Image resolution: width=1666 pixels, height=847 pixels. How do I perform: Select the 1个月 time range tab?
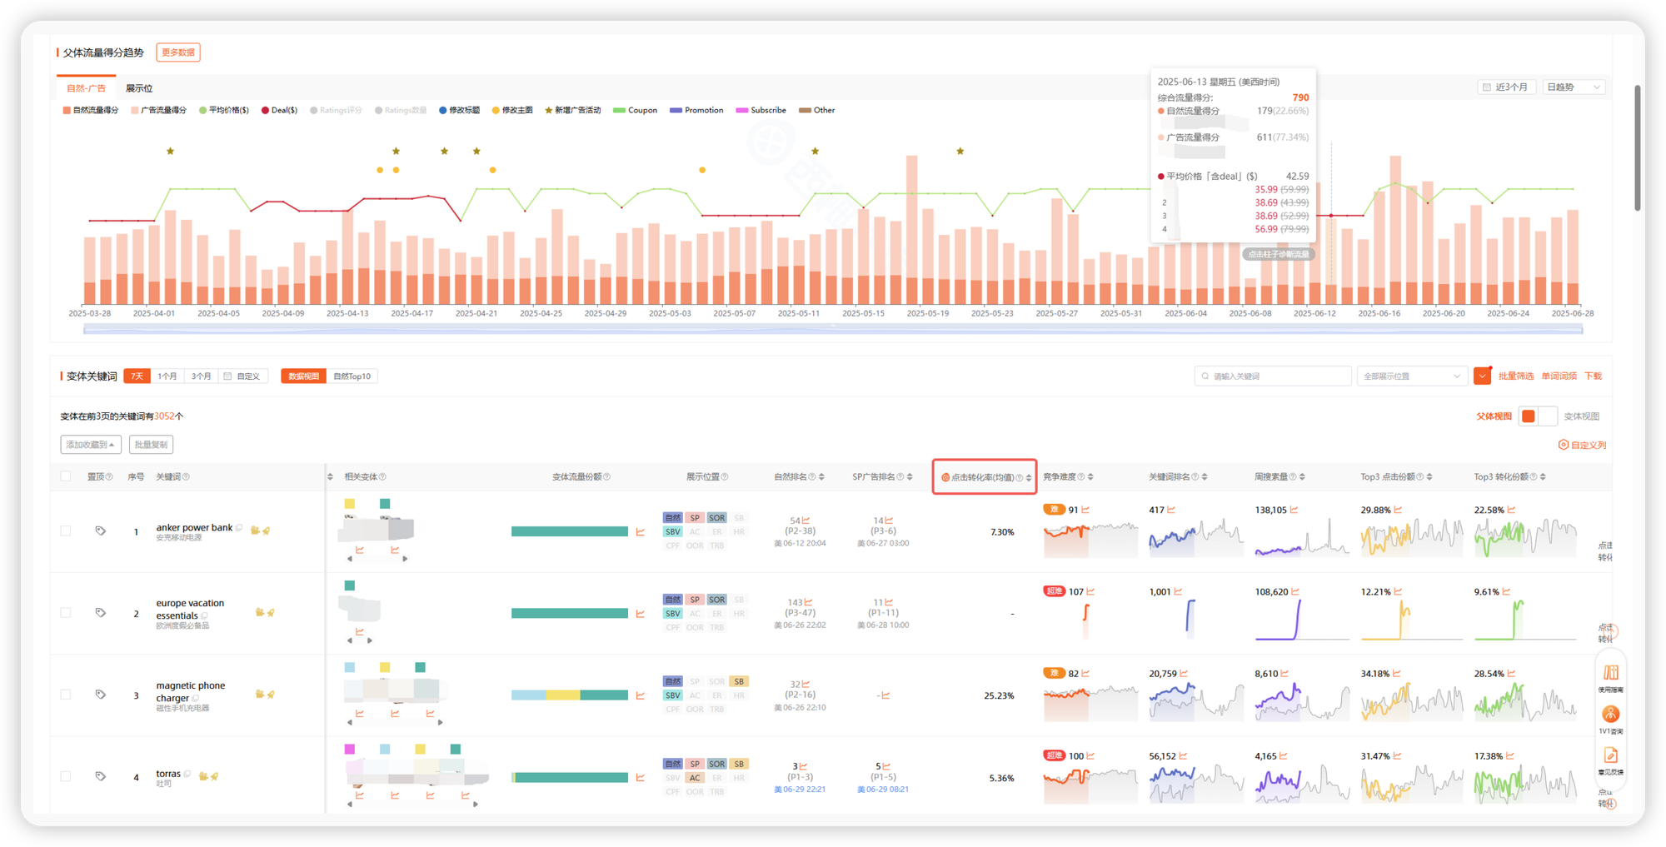[x=167, y=376]
